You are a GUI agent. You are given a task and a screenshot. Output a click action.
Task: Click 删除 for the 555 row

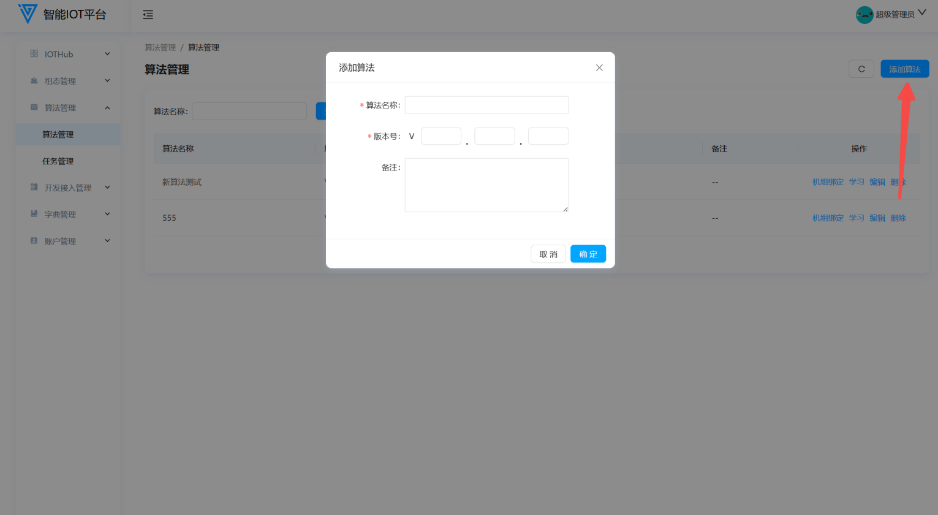[898, 218]
